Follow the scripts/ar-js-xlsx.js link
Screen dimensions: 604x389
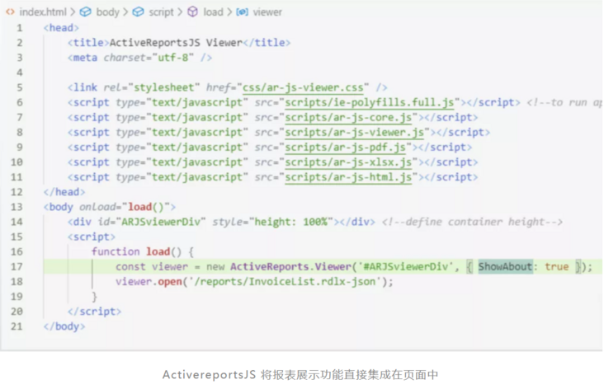coord(348,162)
